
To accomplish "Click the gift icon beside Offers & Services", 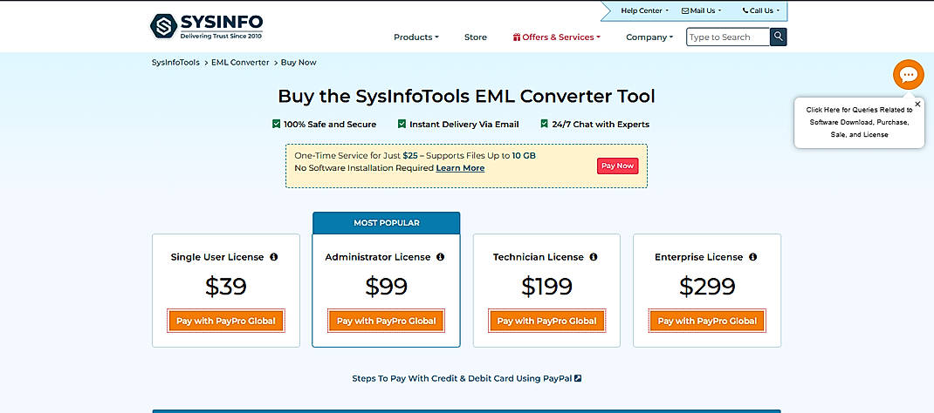I will tap(517, 37).
